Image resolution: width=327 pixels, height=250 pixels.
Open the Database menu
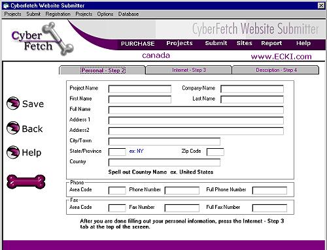(x=128, y=14)
